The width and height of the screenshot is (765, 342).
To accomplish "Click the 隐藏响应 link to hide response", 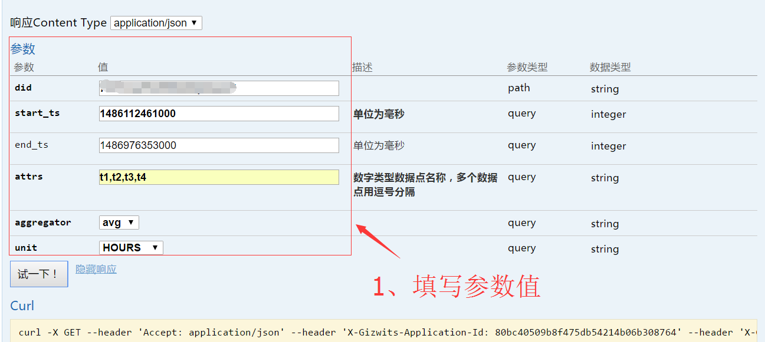I will pos(95,270).
